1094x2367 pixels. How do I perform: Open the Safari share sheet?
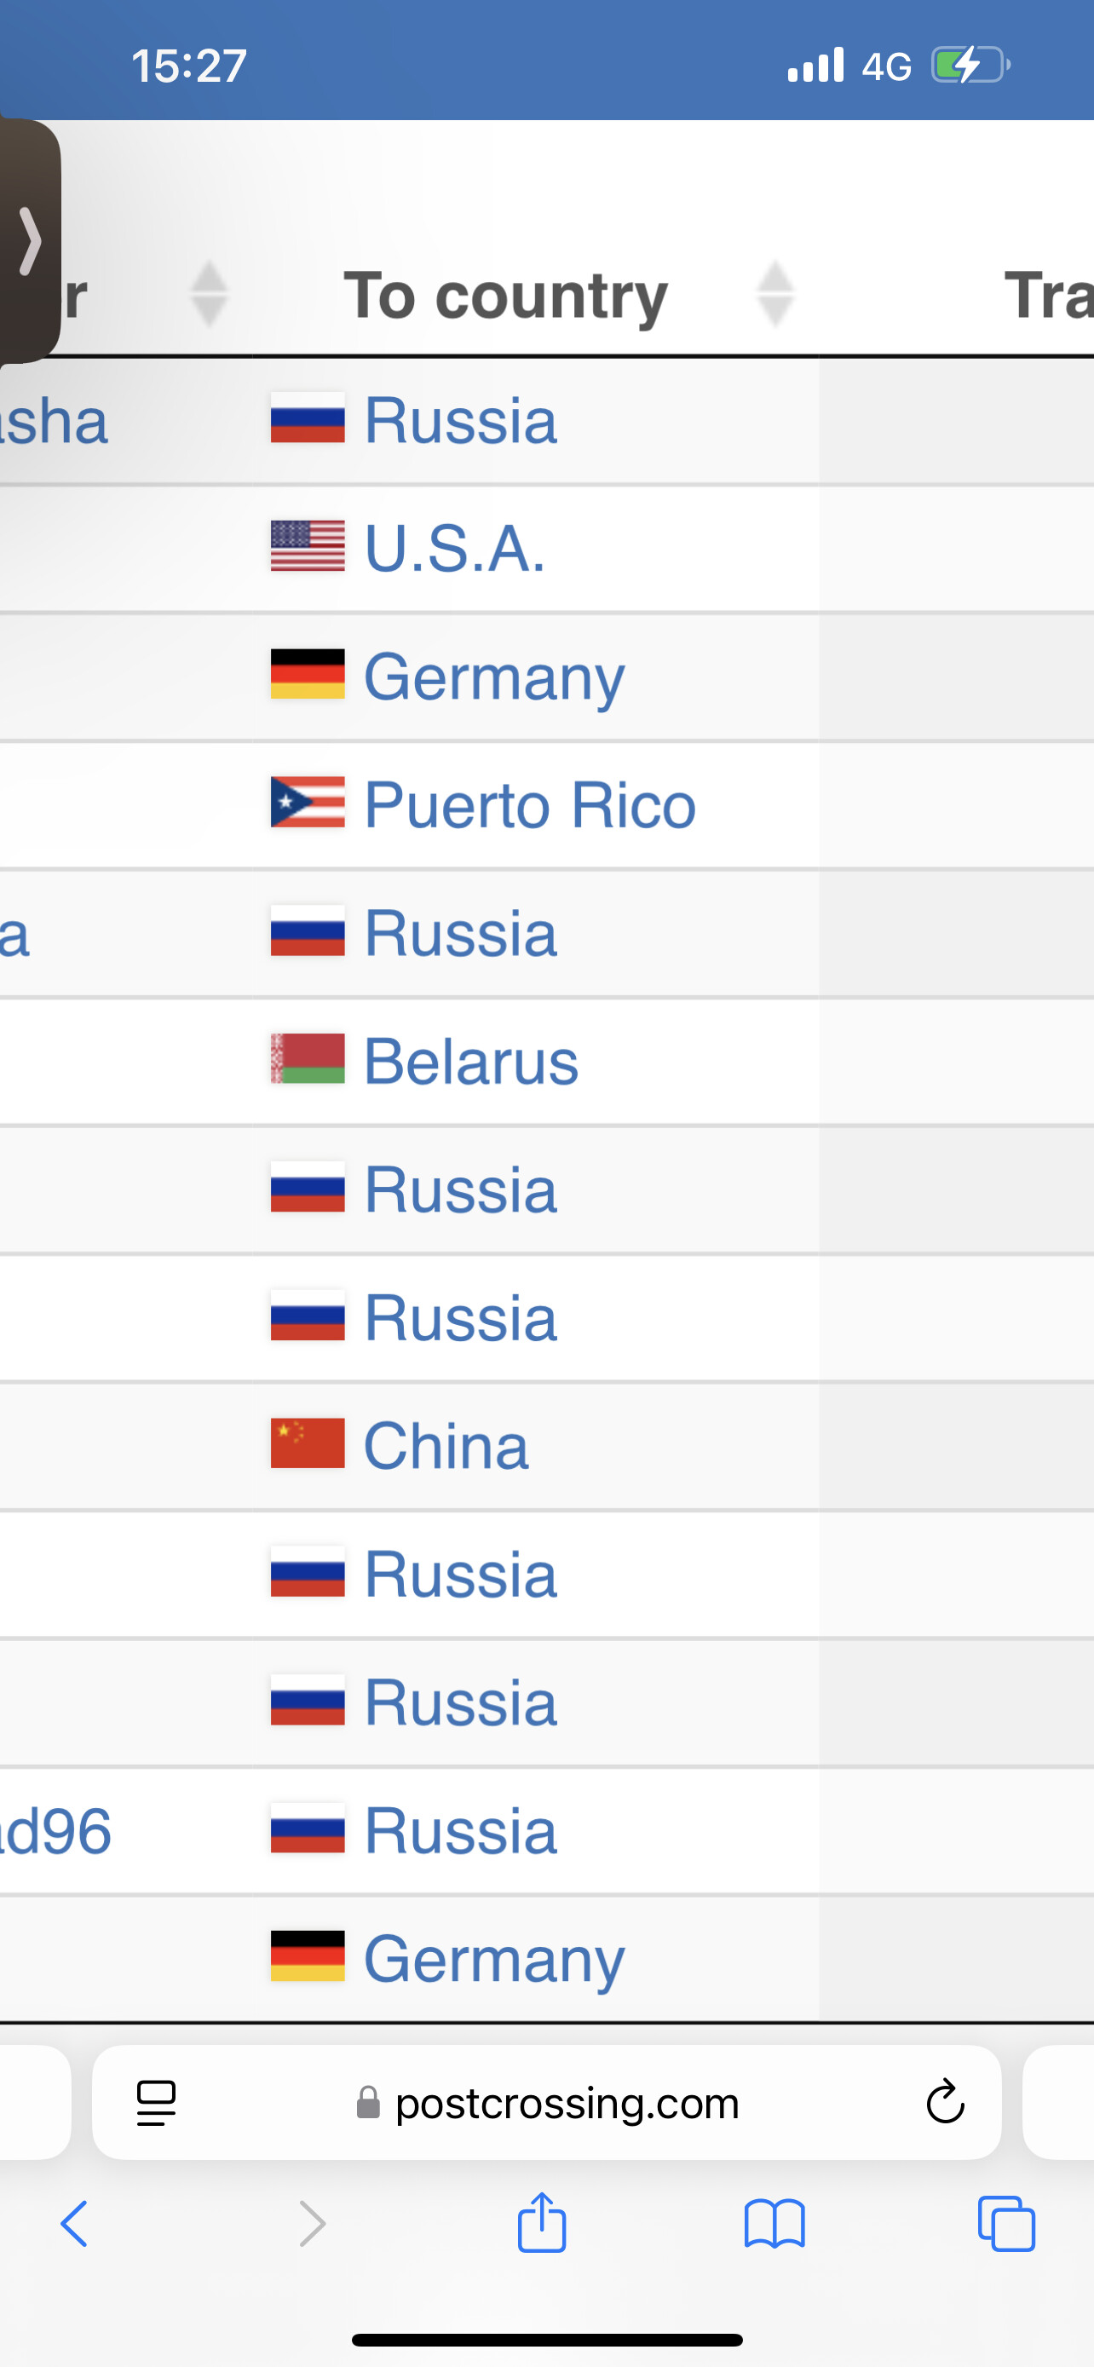[x=542, y=2223]
